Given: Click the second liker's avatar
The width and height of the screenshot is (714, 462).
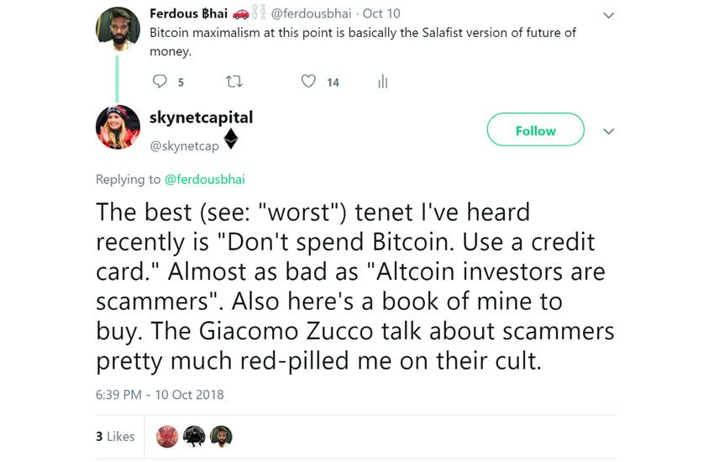Looking at the screenshot, I should click(194, 436).
